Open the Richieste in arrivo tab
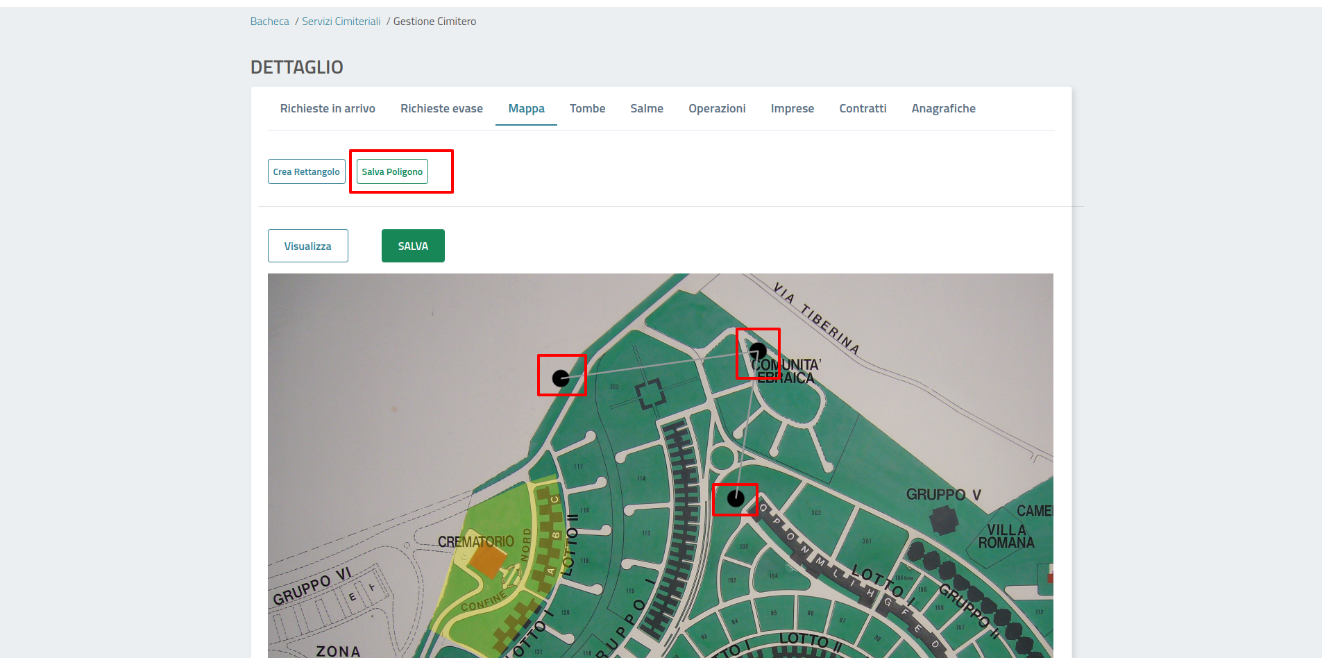Image resolution: width=1322 pixels, height=658 pixels. coord(328,108)
